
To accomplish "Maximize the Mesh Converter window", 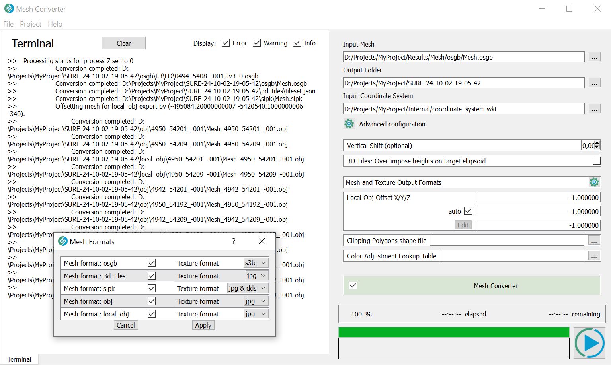I will pos(569,8).
